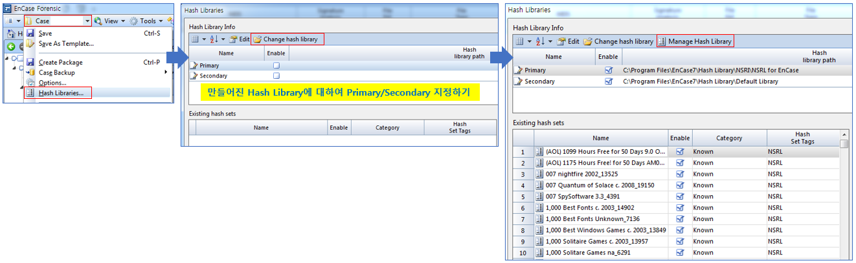Image resolution: width=856 pixels, height=263 pixels.
Task: Select the Default Library path row
Action: tap(700, 81)
